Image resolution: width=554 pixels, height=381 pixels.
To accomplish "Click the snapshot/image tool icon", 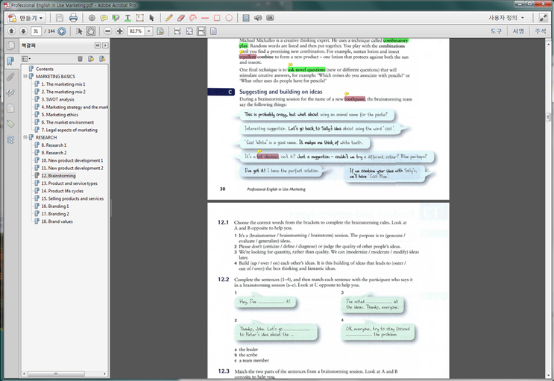I will (160, 31).
